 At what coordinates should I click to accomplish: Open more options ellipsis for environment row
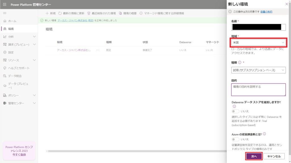tap(98, 50)
